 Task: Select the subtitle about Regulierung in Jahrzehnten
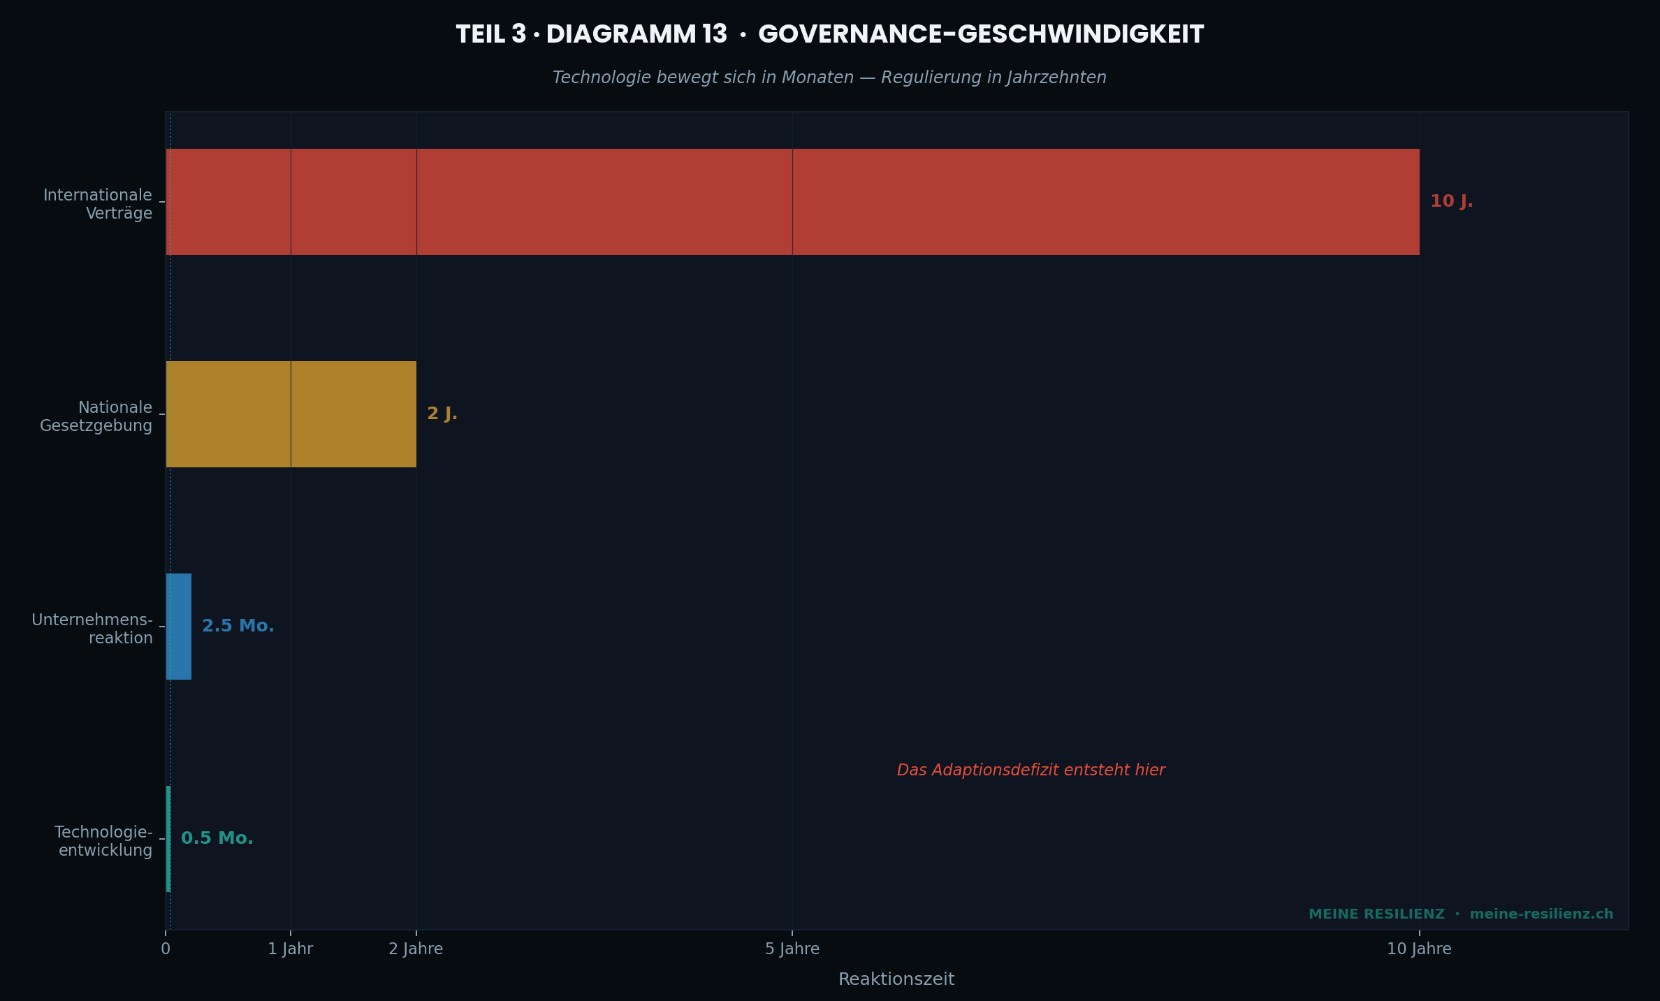829,78
